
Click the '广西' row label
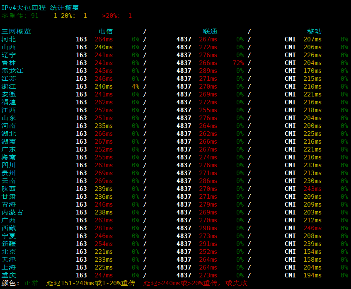[9, 220]
